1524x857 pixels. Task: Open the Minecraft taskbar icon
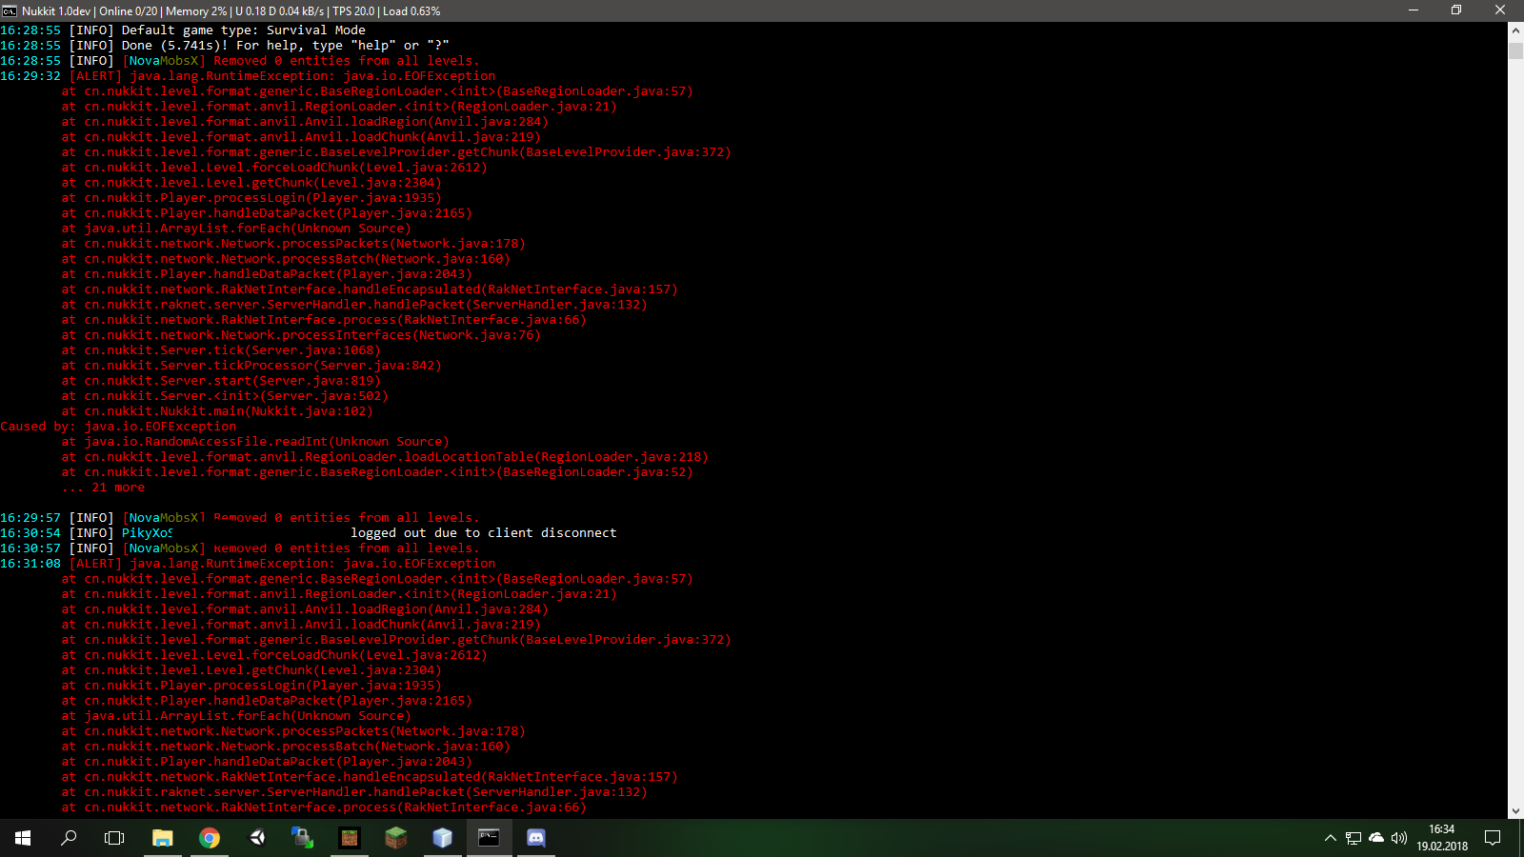coord(349,838)
